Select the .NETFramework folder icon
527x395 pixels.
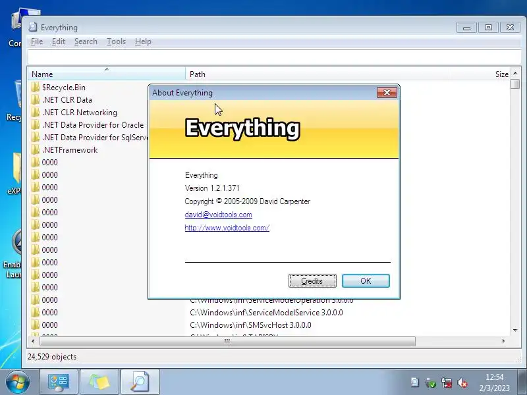click(35, 150)
